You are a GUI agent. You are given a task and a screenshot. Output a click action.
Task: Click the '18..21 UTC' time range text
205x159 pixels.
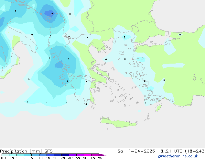pos(170,151)
